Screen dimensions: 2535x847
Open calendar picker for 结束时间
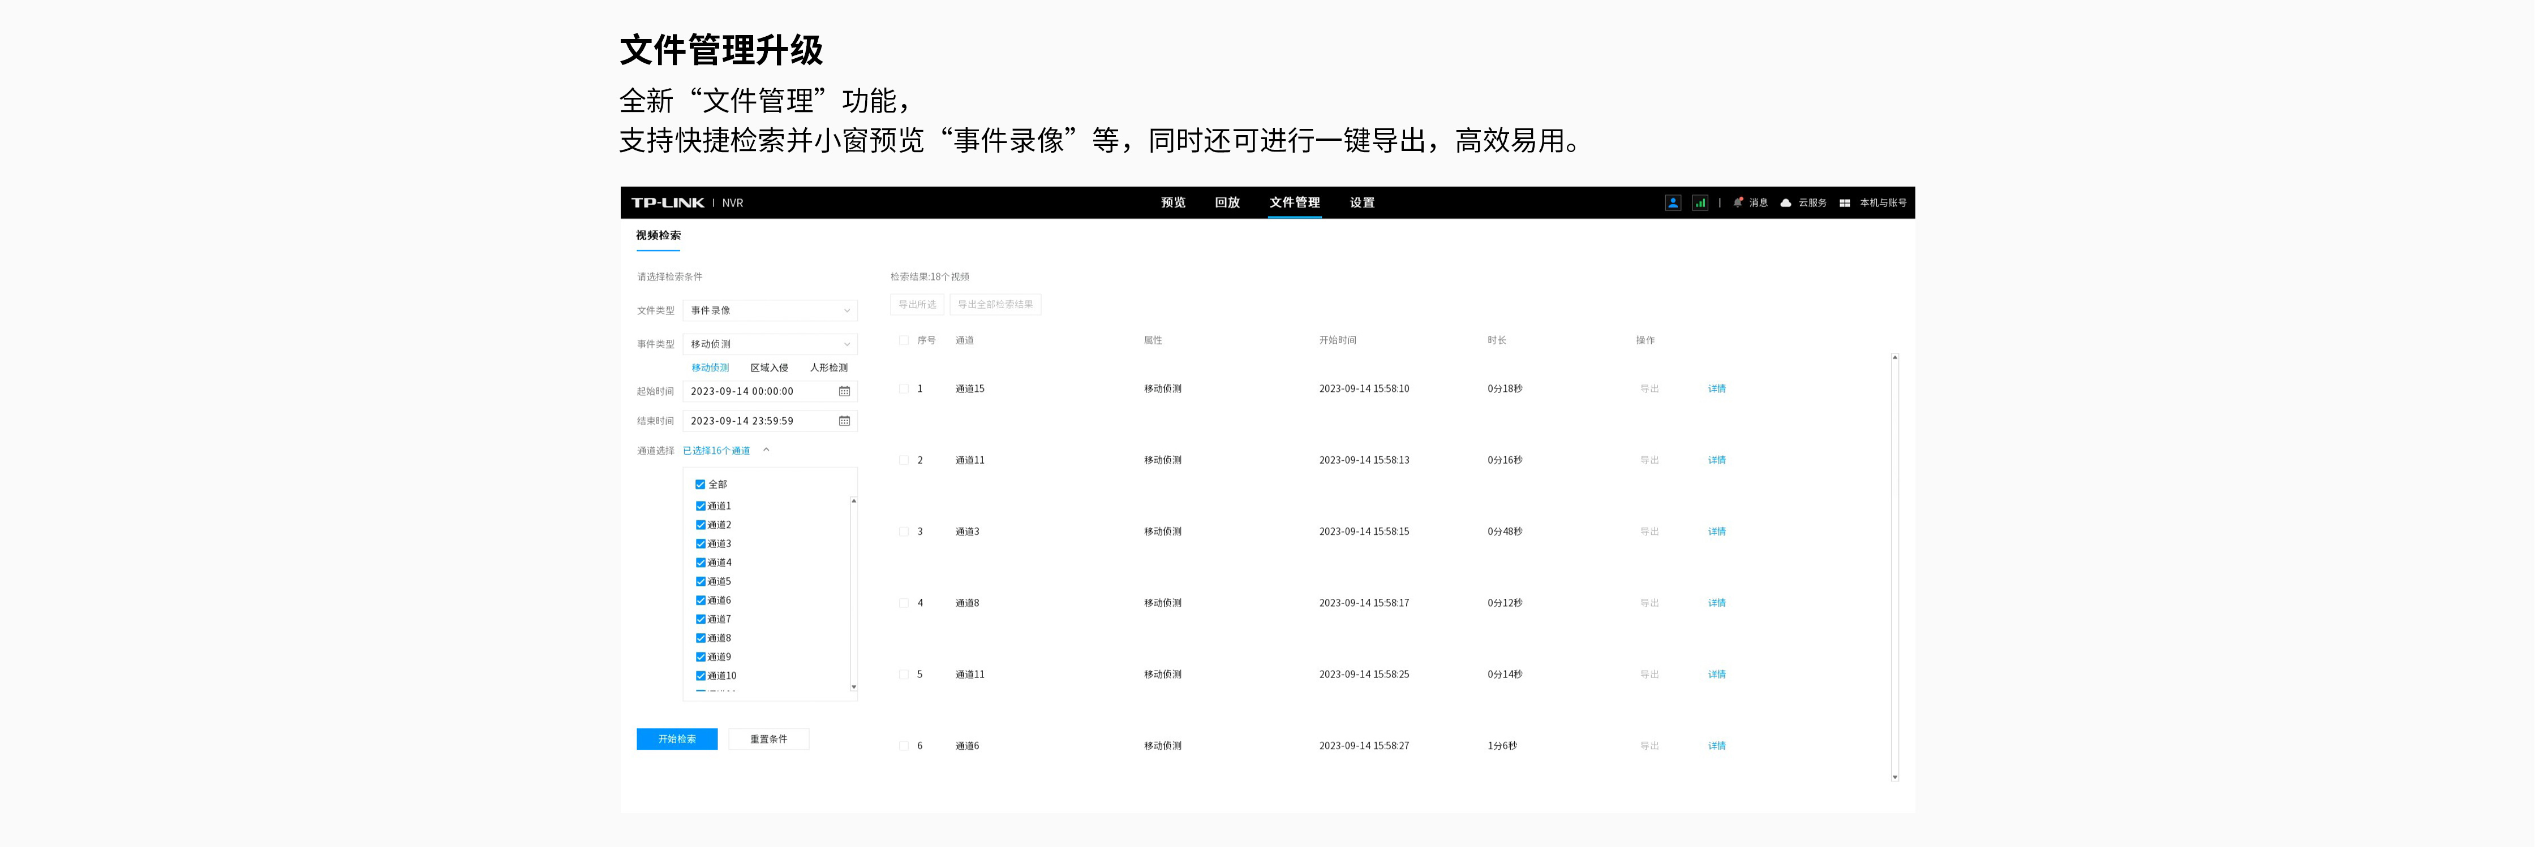pyautogui.click(x=843, y=421)
